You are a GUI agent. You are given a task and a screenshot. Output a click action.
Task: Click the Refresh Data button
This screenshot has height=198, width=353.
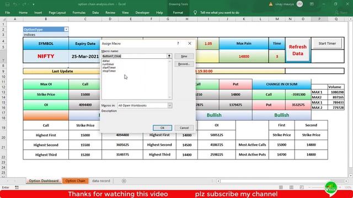[x=298, y=50]
